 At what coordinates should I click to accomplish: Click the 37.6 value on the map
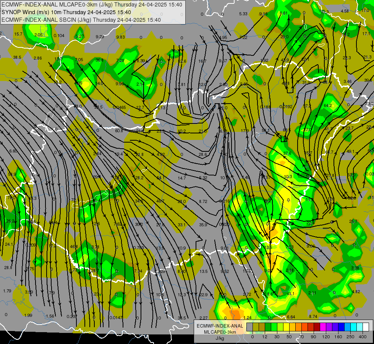(287, 153)
